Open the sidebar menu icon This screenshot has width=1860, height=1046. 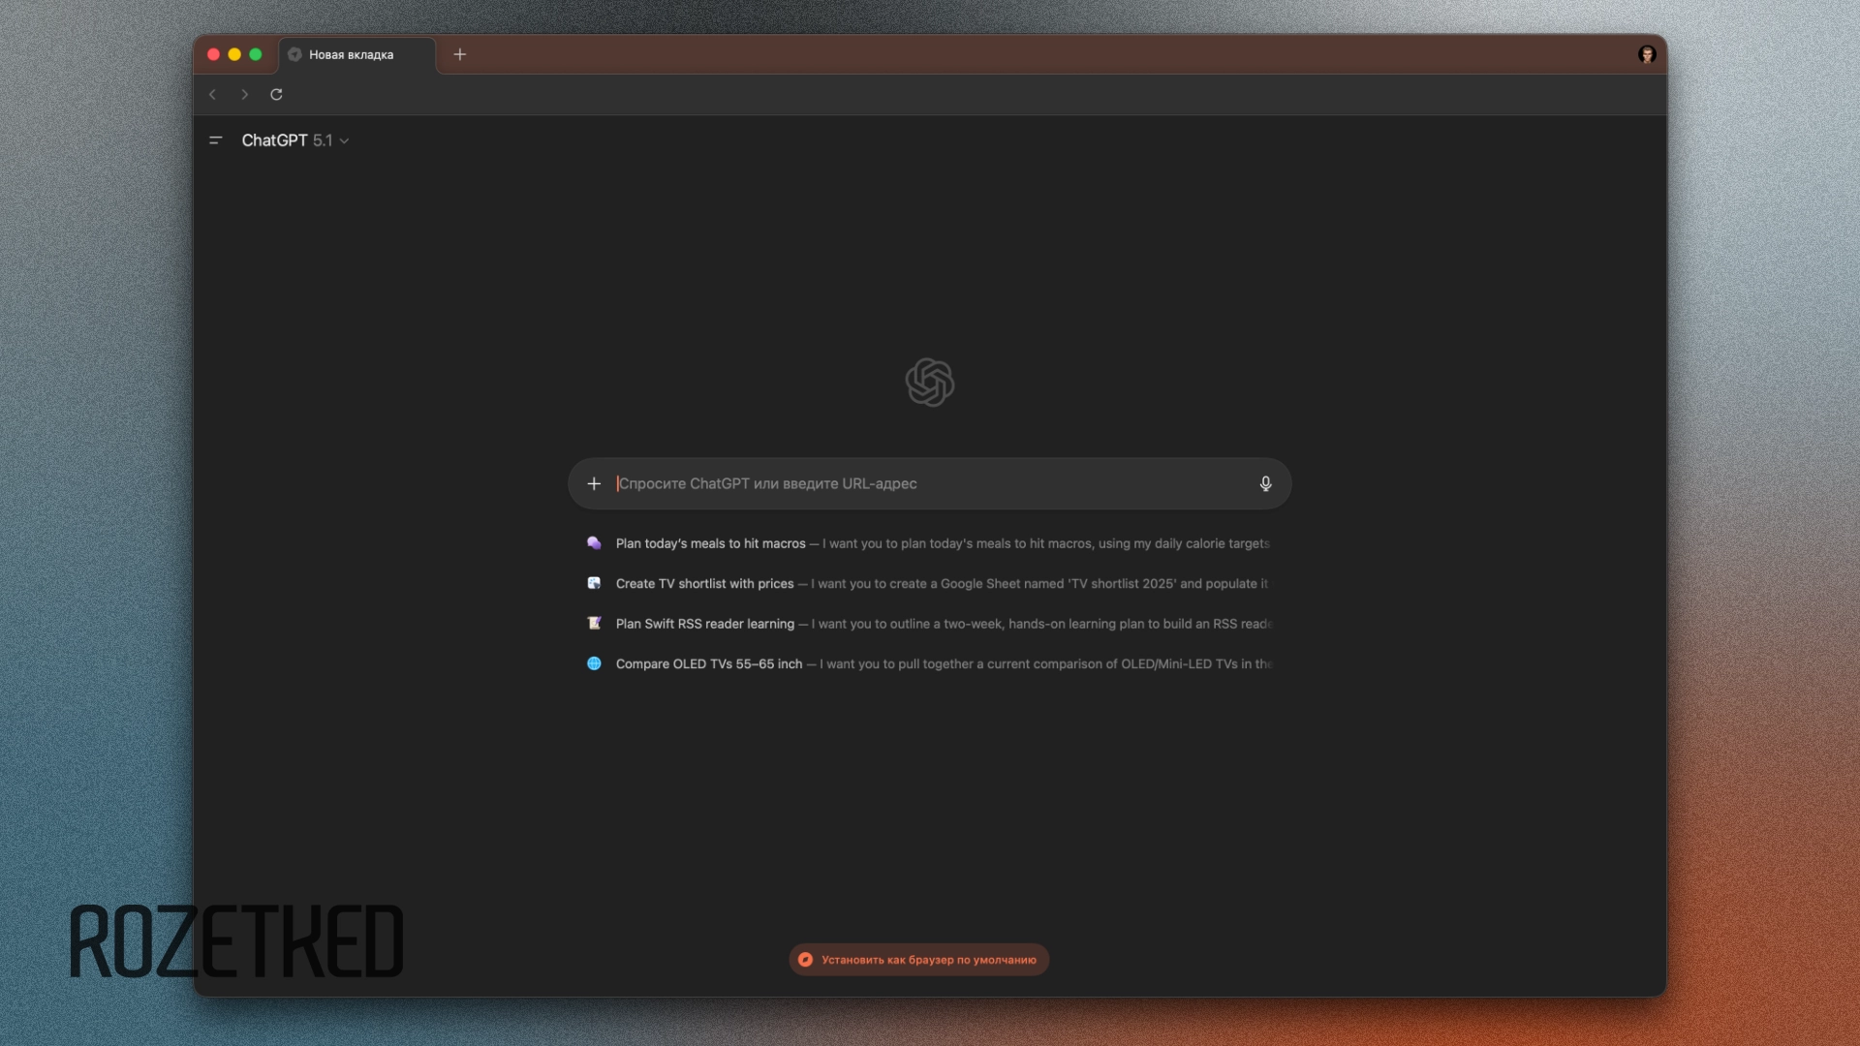(216, 140)
